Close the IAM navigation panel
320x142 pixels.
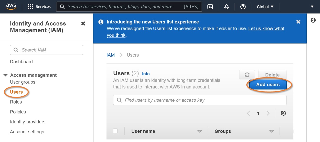tap(83, 23)
